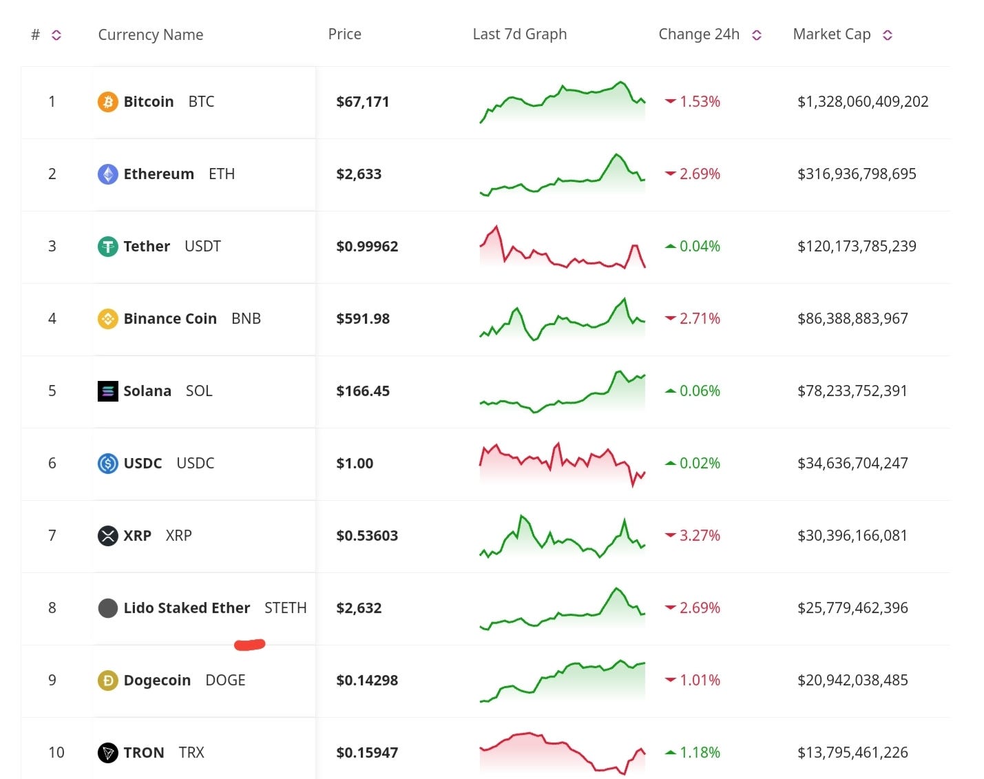Click Bitcoin price $67,171
The height and width of the screenshot is (779, 984).
(x=362, y=102)
